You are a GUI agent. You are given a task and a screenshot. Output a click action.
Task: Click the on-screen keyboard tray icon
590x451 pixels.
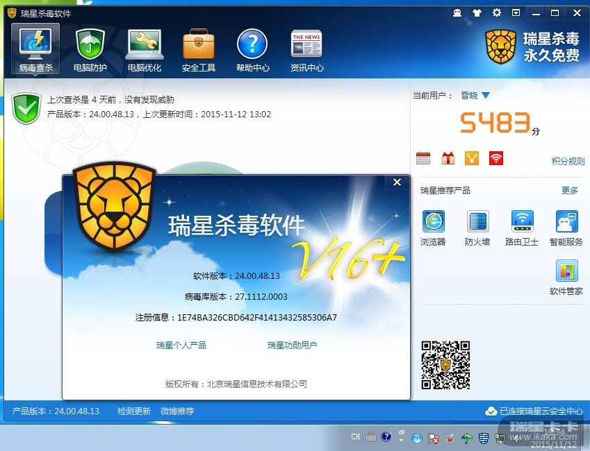(371, 437)
